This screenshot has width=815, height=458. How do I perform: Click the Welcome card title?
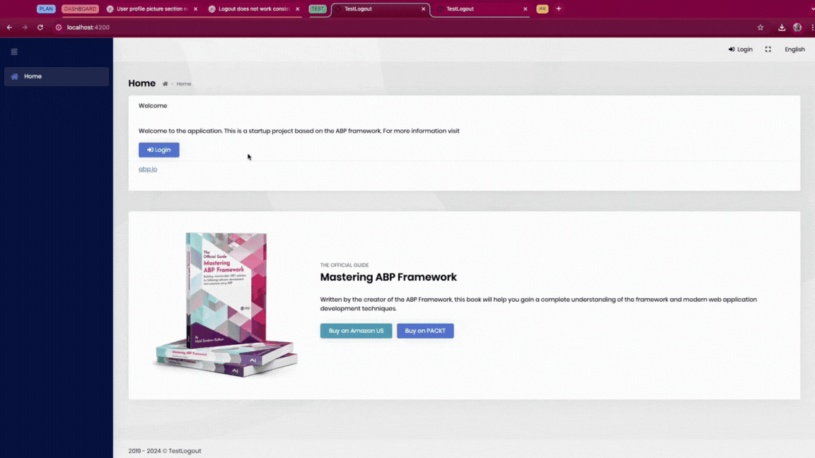153,105
